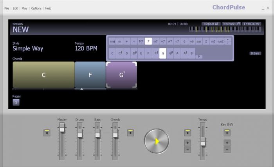
Task: Click the icon right of Chords fader
Action: pyautogui.click(x=130, y=133)
